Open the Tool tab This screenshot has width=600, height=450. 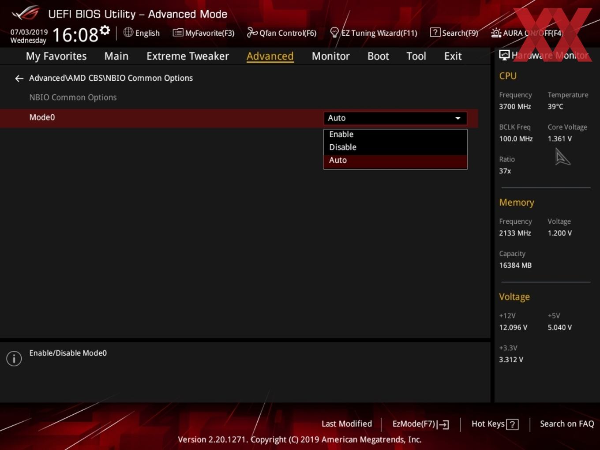(416, 56)
